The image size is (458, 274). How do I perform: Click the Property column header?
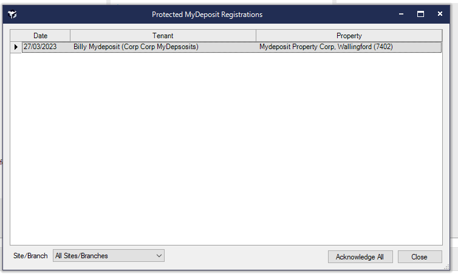click(x=349, y=36)
